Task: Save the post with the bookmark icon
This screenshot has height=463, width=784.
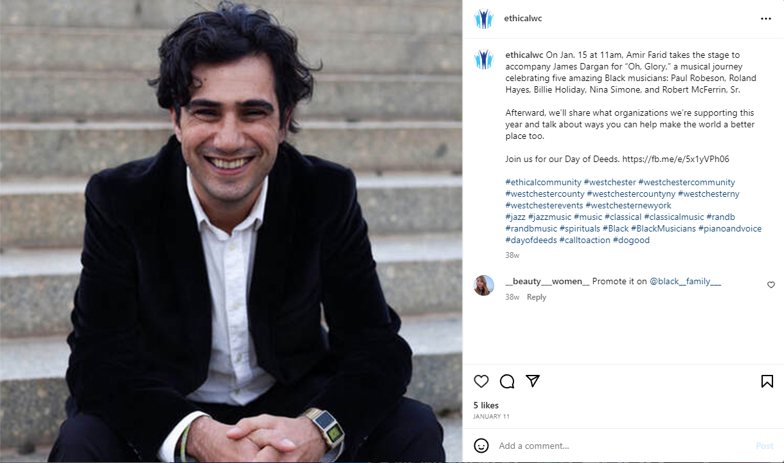Action: pos(767,381)
